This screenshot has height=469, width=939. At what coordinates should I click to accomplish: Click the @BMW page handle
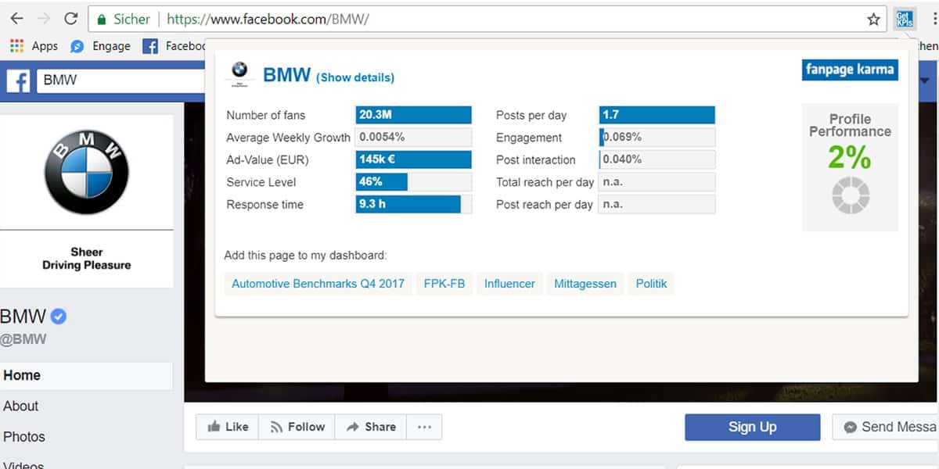(x=23, y=340)
